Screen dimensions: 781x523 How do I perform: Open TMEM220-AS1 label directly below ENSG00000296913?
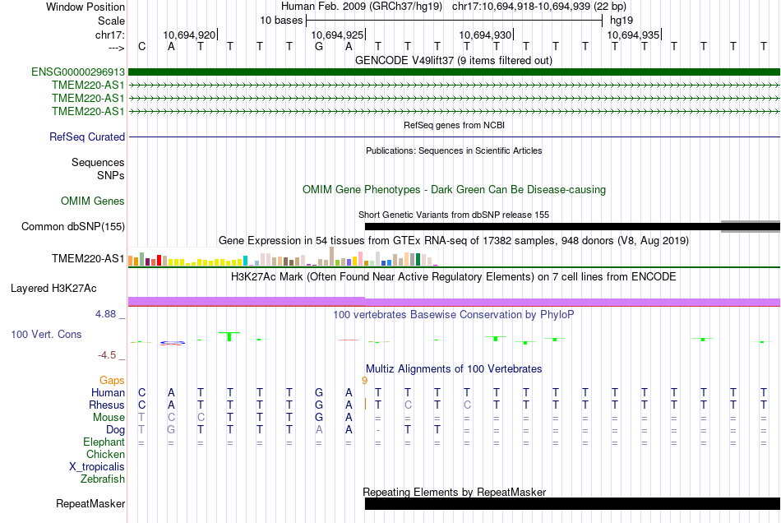(88, 86)
